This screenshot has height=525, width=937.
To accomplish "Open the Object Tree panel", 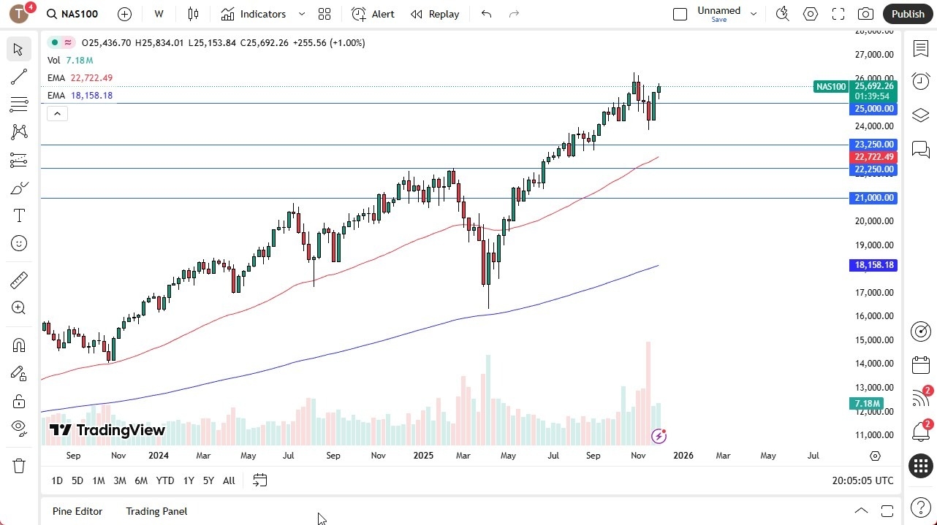I will (x=920, y=115).
